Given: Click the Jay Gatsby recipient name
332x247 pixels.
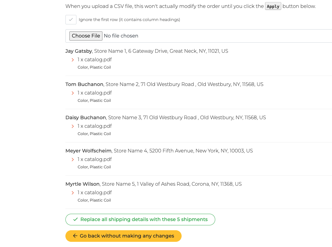Looking at the screenshot, I should [79, 51].
